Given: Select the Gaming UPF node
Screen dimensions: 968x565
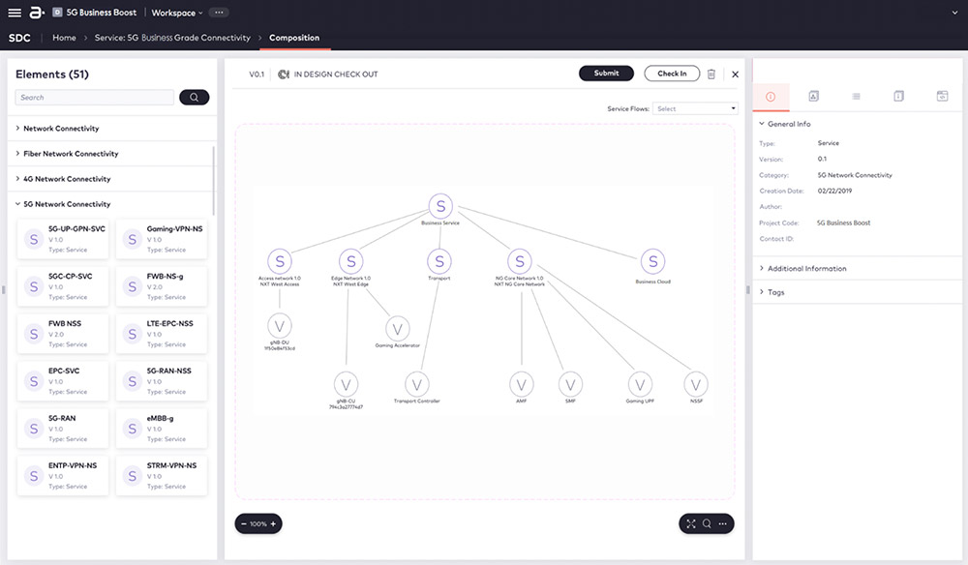Looking at the screenshot, I should [640, 384].
